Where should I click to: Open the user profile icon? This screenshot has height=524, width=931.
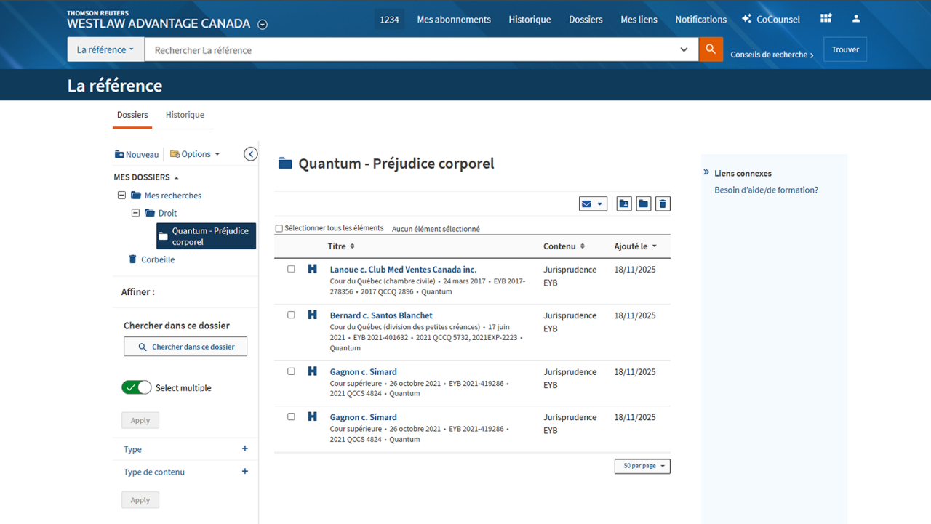click(856, 19)
